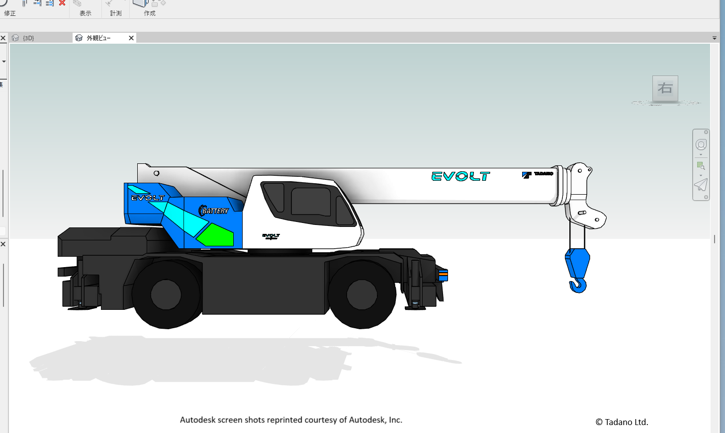The image size is (725, 433).
Task: Select the blue crane hook
Action: (x=578, y=271)
